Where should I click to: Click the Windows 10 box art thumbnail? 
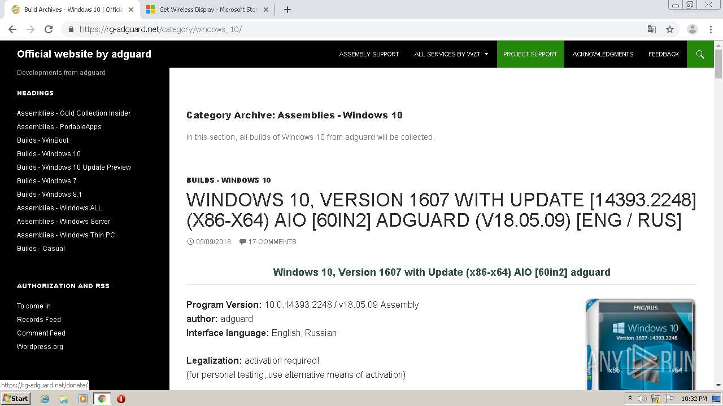click(x=641, y=344)
